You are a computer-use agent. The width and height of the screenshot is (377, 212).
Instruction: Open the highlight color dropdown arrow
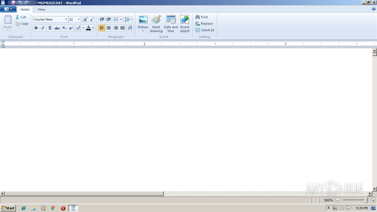(x=83, y=28)
